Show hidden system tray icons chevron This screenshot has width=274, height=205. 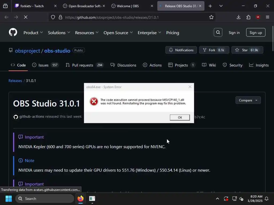(x=217, y=199)
